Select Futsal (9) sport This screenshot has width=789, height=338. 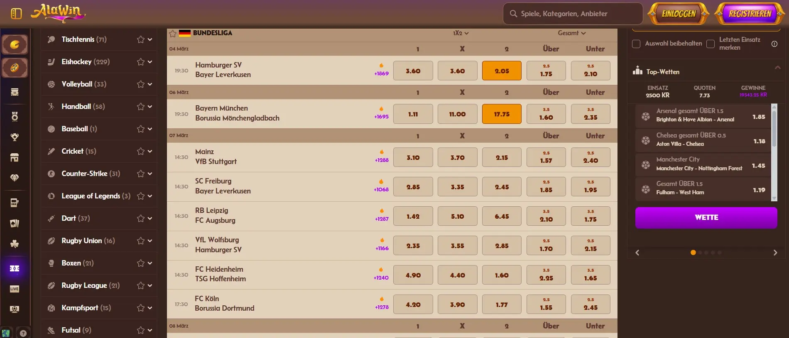click(76, 330)
